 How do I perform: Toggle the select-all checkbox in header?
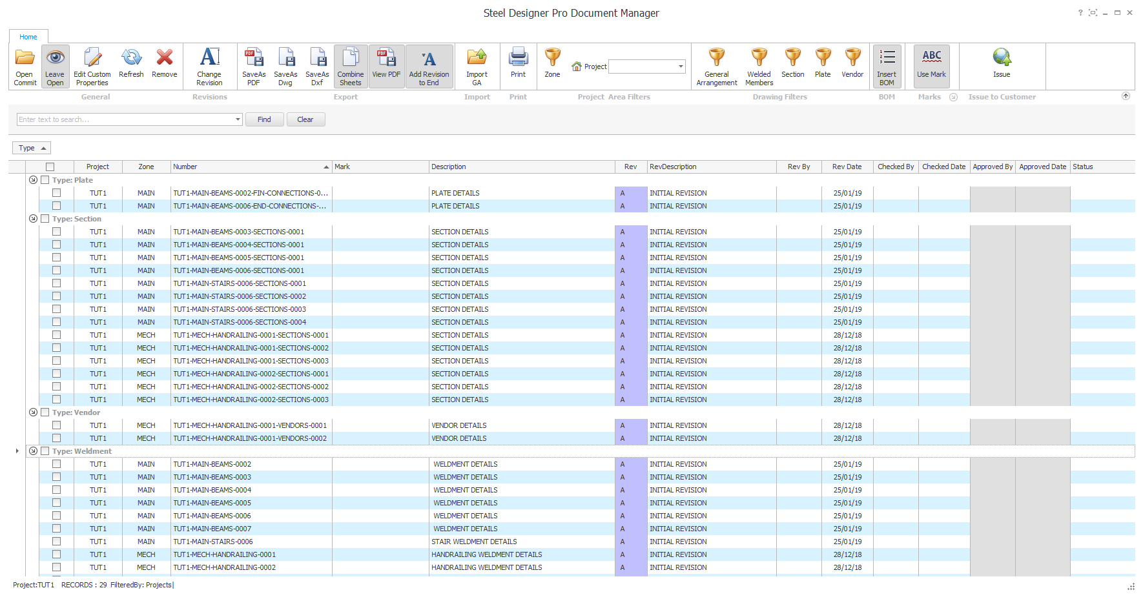(x=50, y=167)
